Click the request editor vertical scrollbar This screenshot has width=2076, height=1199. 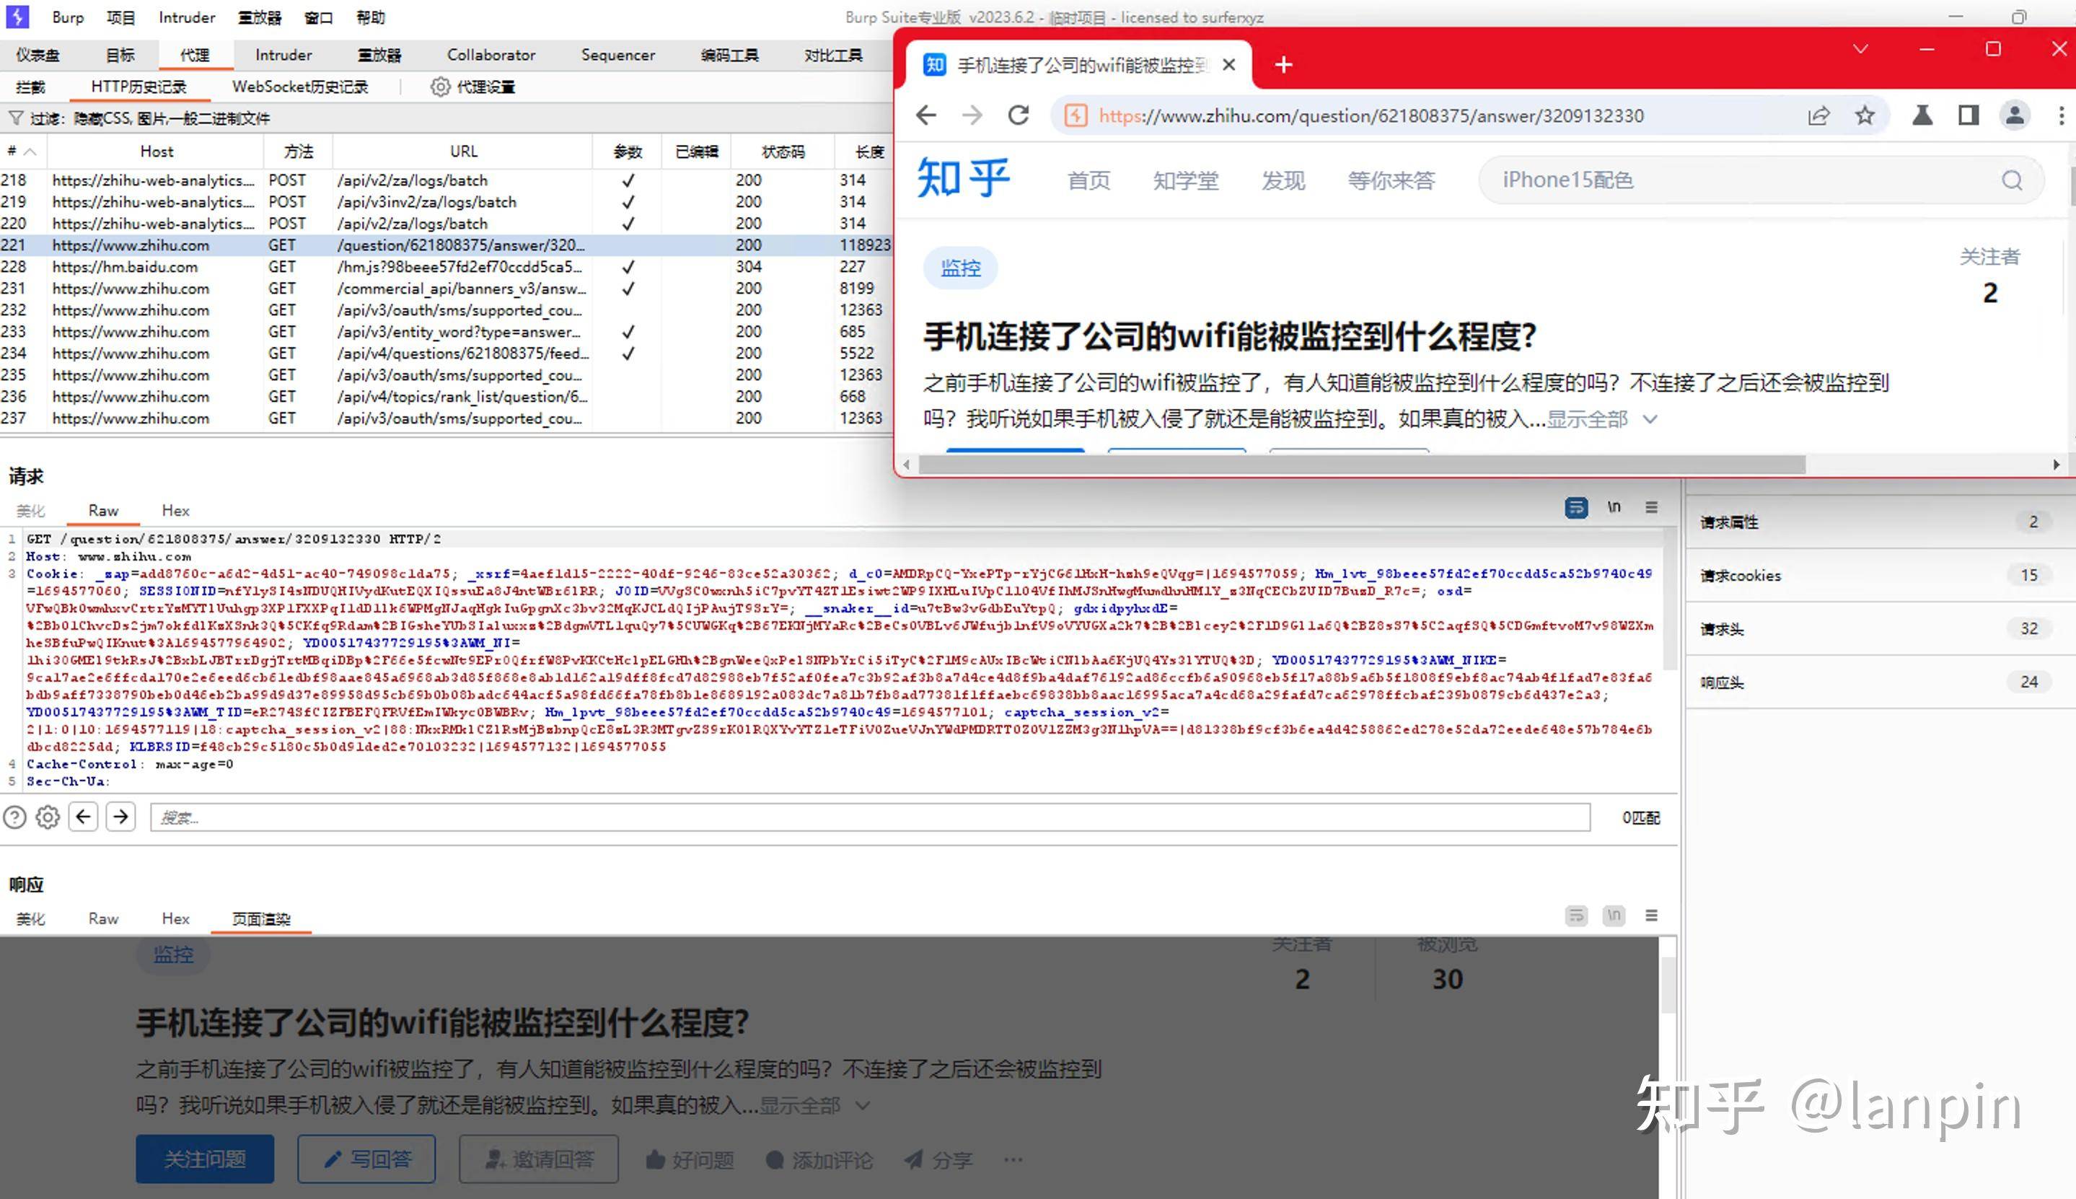tap(1669, 599)
